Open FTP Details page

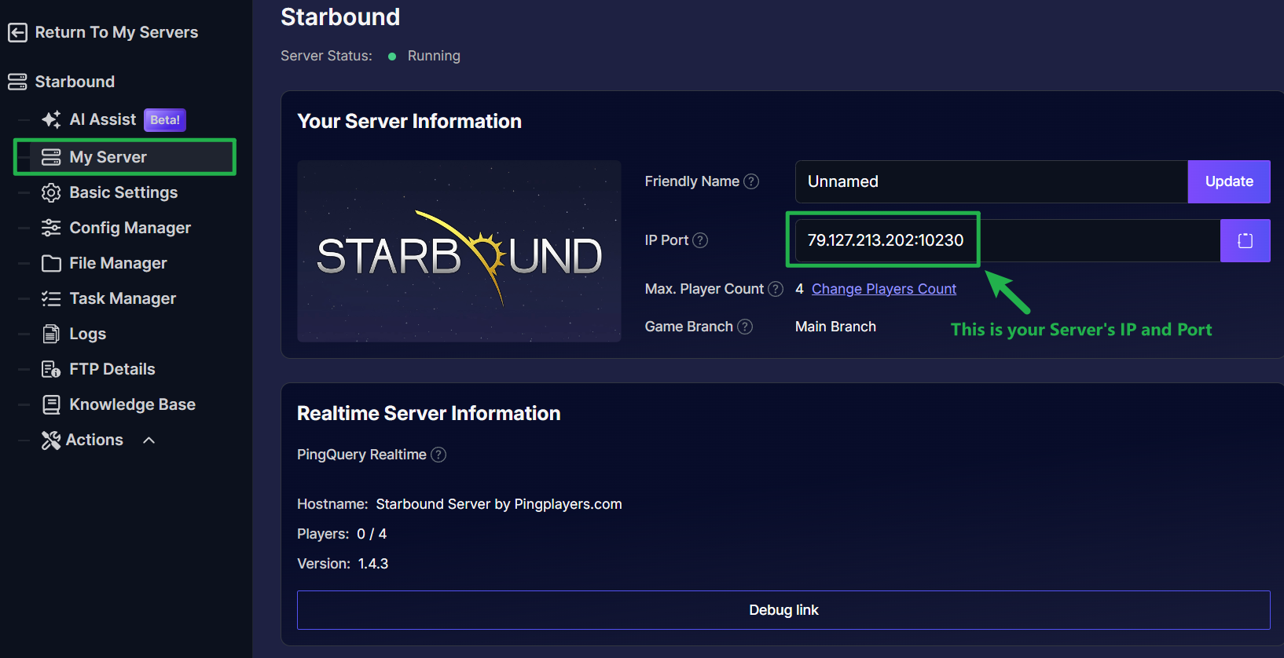click(x=112, y=369)
